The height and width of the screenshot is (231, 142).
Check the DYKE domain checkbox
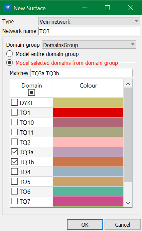click(x=14, y=102)
